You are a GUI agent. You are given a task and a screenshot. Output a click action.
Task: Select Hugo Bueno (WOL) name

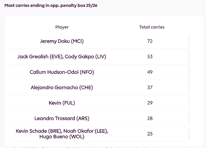coord(62,137)
